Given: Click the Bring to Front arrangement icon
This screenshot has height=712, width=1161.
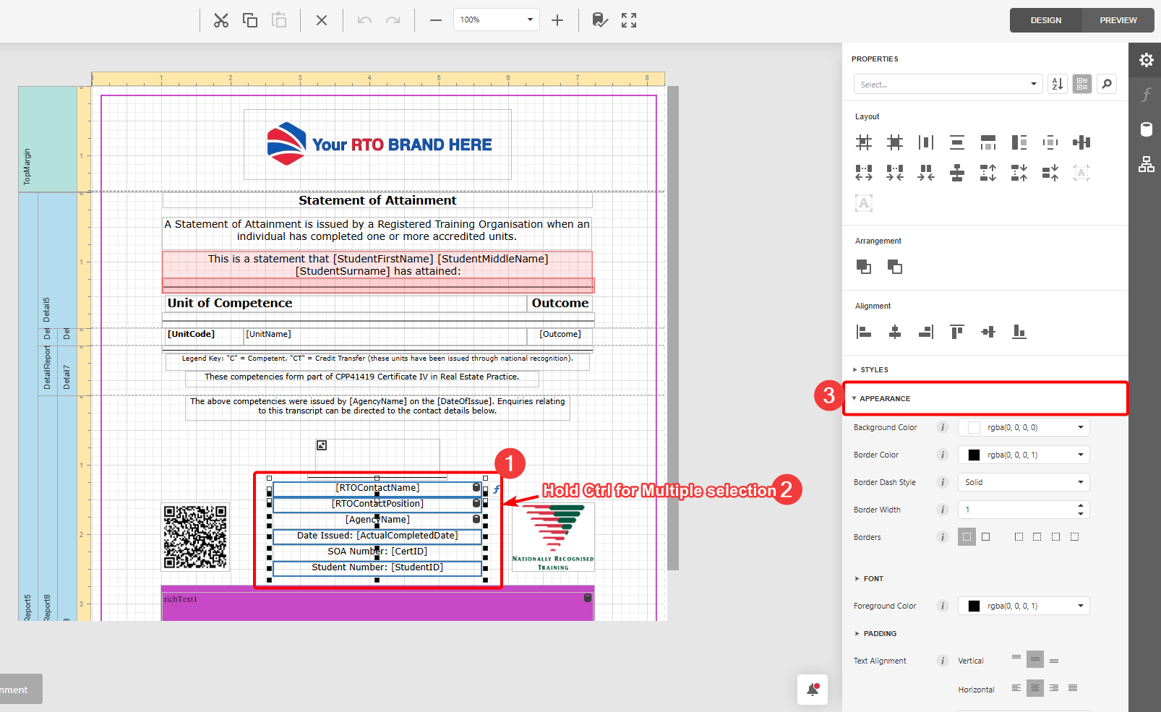Looking at the screenshot, I should [864, 267].
